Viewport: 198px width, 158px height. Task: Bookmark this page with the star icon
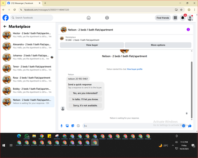point(181,10)
